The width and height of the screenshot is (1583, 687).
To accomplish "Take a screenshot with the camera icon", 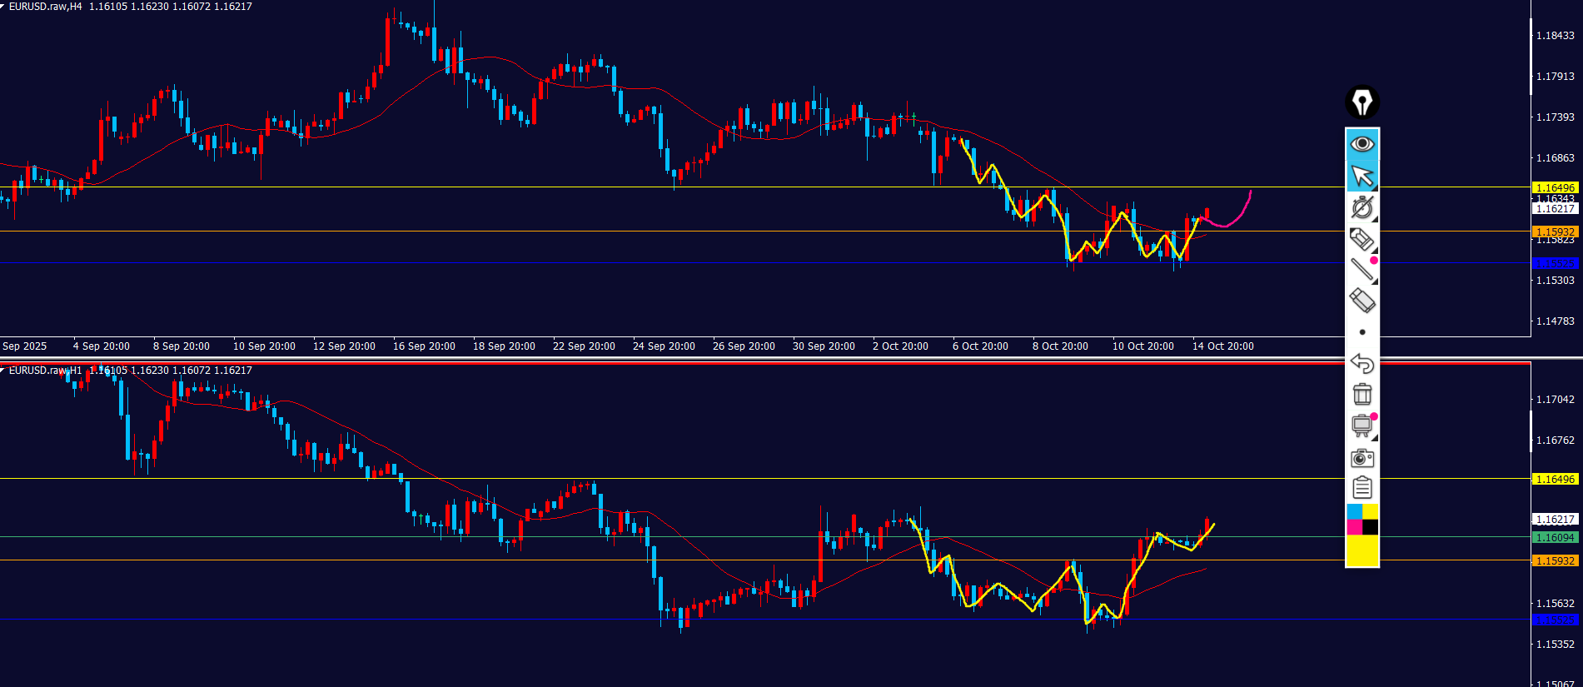I will [1361, 457].
